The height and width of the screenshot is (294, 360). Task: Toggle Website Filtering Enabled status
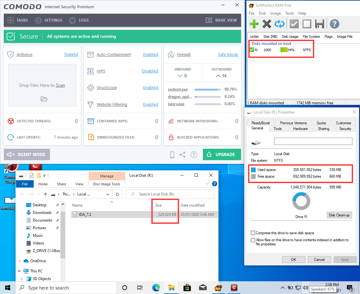(x=151, y=104)
